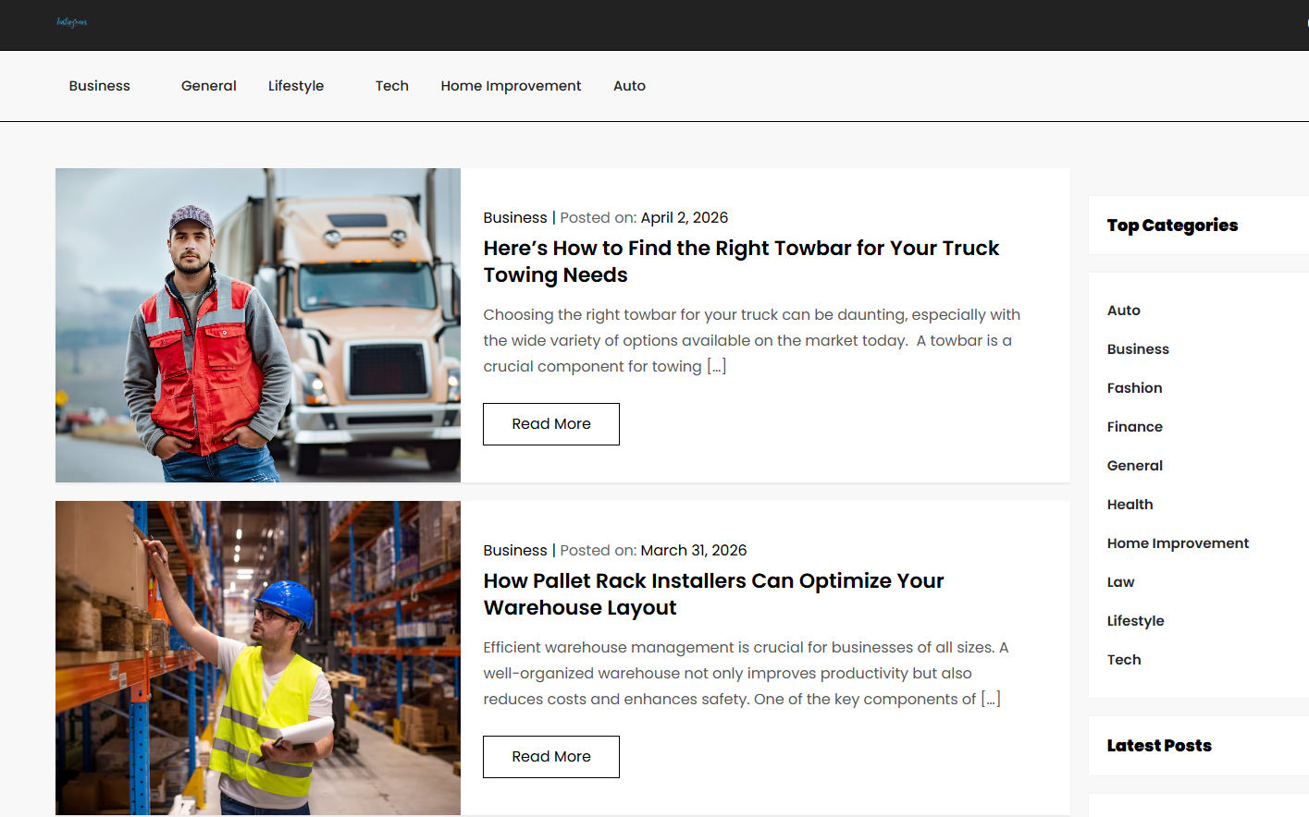Open the Pallet Rack Installers article title
Image resolution: width=1309 pixels, height=817 pixels.
click(713, 594)
